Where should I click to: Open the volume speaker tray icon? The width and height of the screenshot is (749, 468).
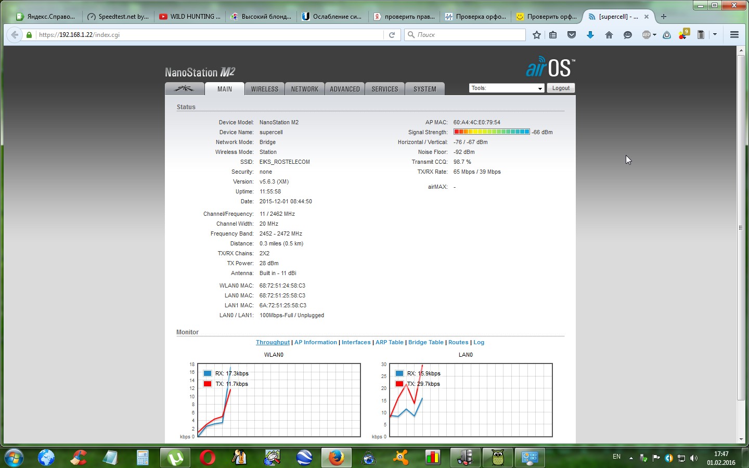(x=693, y=458)
